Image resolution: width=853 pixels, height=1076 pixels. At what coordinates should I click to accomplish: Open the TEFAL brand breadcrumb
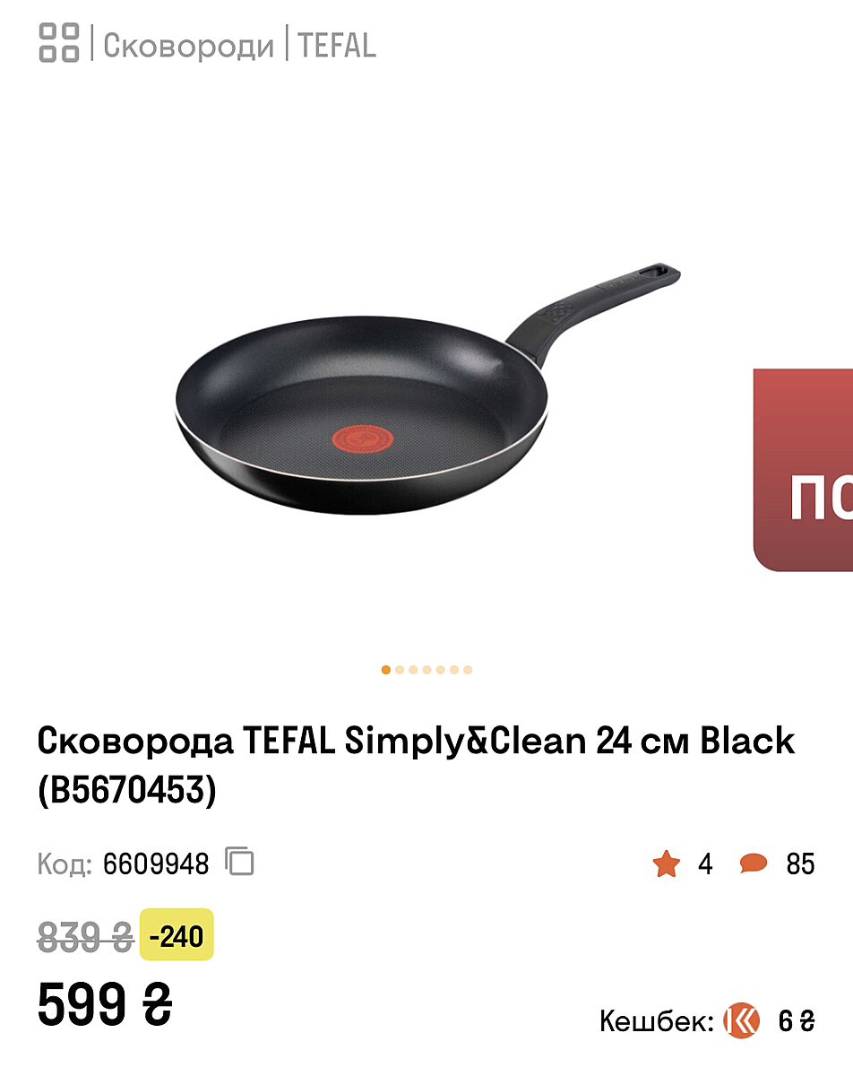click(x=337, y=45)
